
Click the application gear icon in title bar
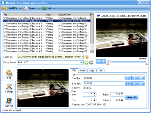3,3
